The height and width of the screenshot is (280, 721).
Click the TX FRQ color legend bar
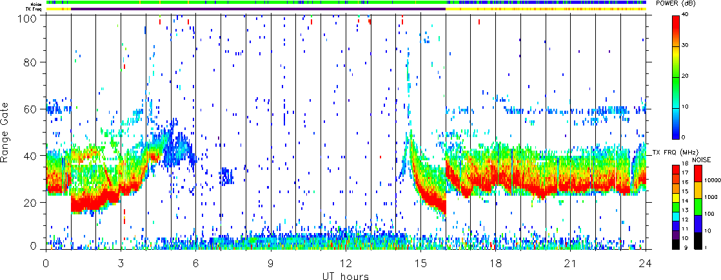click(675, 206)
